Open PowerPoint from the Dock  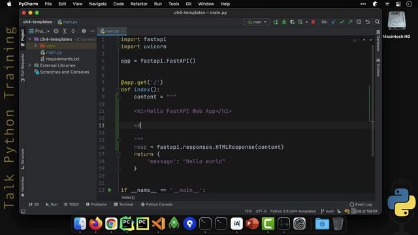click(252, 223)
